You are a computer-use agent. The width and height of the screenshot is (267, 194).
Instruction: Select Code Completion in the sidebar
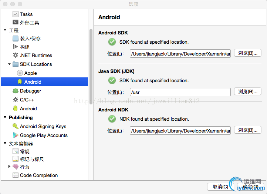pyautogui.click(x=39, y=175)
